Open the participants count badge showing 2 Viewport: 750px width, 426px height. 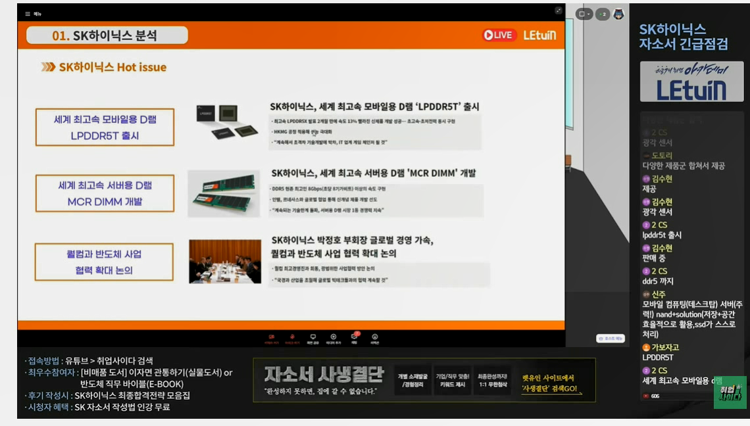603,14
